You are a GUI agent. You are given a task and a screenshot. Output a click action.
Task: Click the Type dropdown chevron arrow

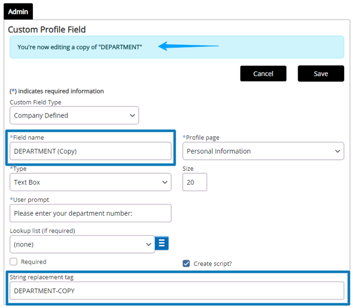165,182
